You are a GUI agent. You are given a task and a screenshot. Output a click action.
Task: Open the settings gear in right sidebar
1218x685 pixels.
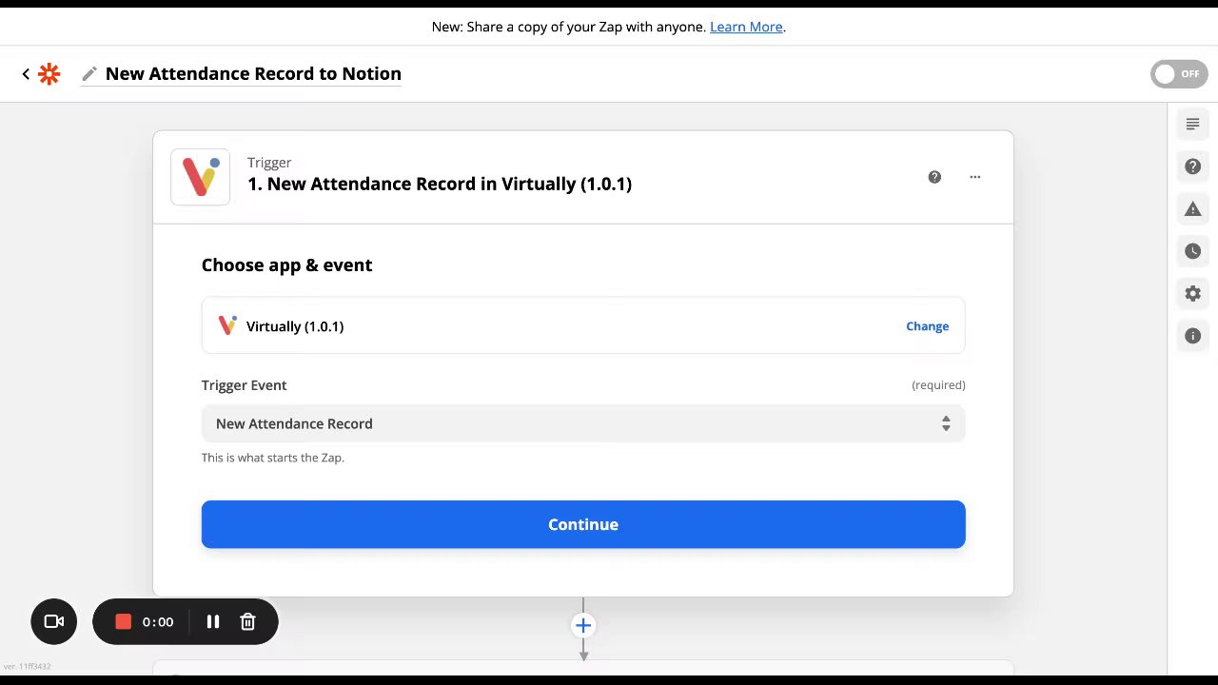coord(1192,294)
